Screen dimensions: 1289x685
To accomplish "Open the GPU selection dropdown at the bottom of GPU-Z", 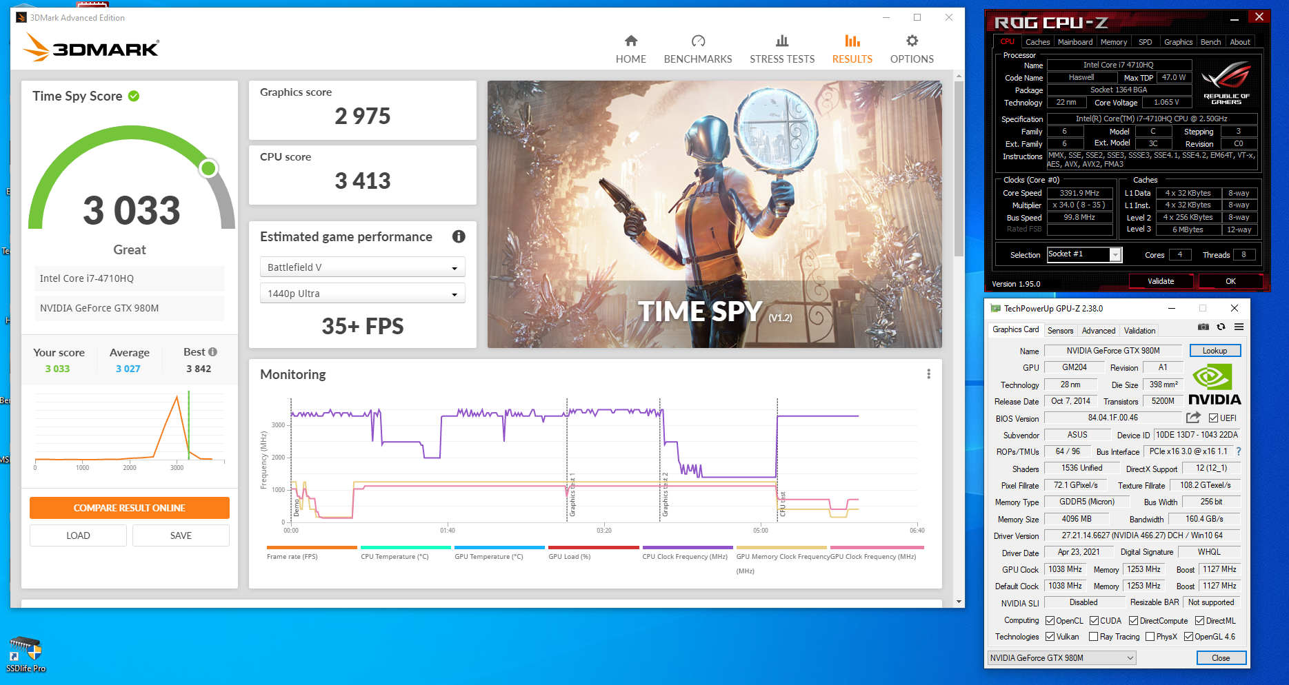I will (1062, 657).
